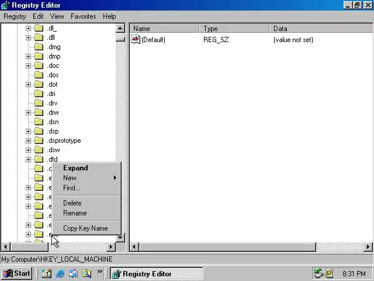Screen dimensions: 374x281
Task: Launch Internet Explorer from quick launch
Action: coord(60,273)
